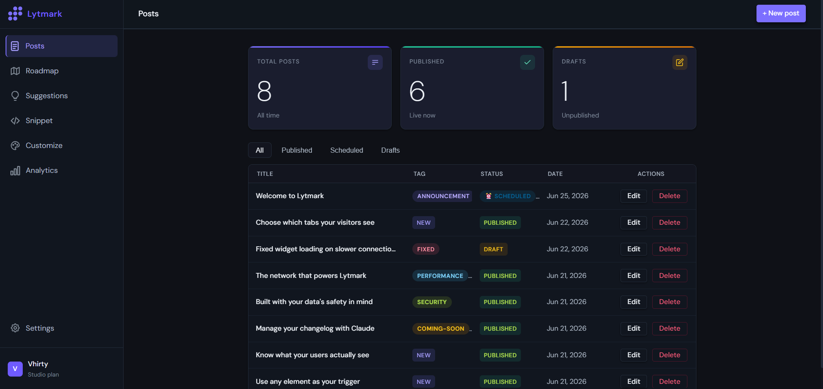The width and height of the screenshot is (823, 389).
Task: Click the Published card checkmark icon
Action: [x=527, y=63]
